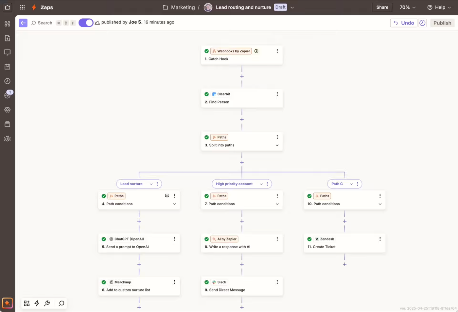Click the Publish button

tap(442, 23)
